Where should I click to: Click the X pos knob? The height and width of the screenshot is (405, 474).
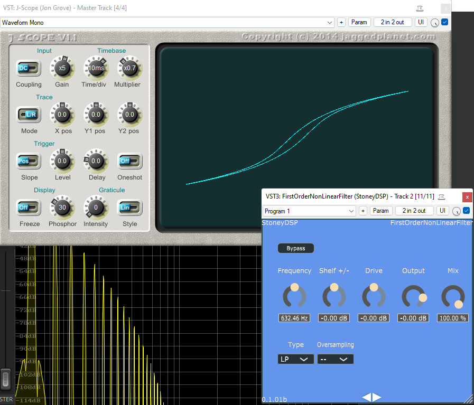(62, 115)
